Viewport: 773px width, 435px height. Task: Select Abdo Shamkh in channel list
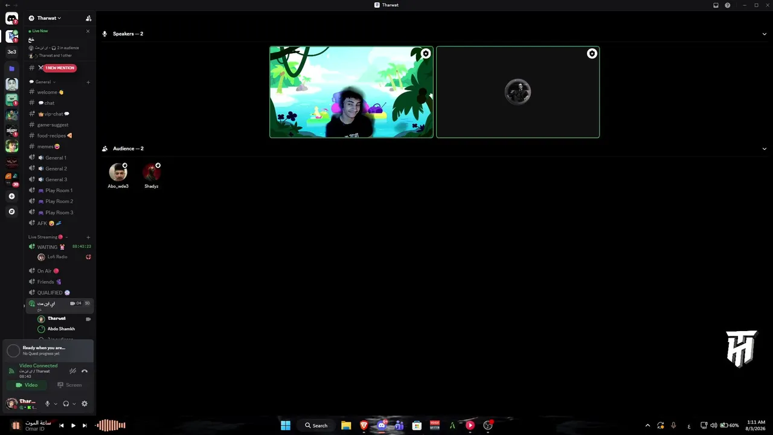click(x=64, y=329)
